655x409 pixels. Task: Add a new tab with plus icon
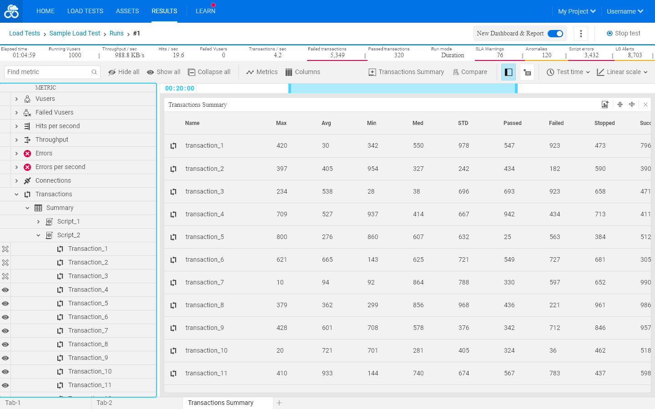coord(279,403)
